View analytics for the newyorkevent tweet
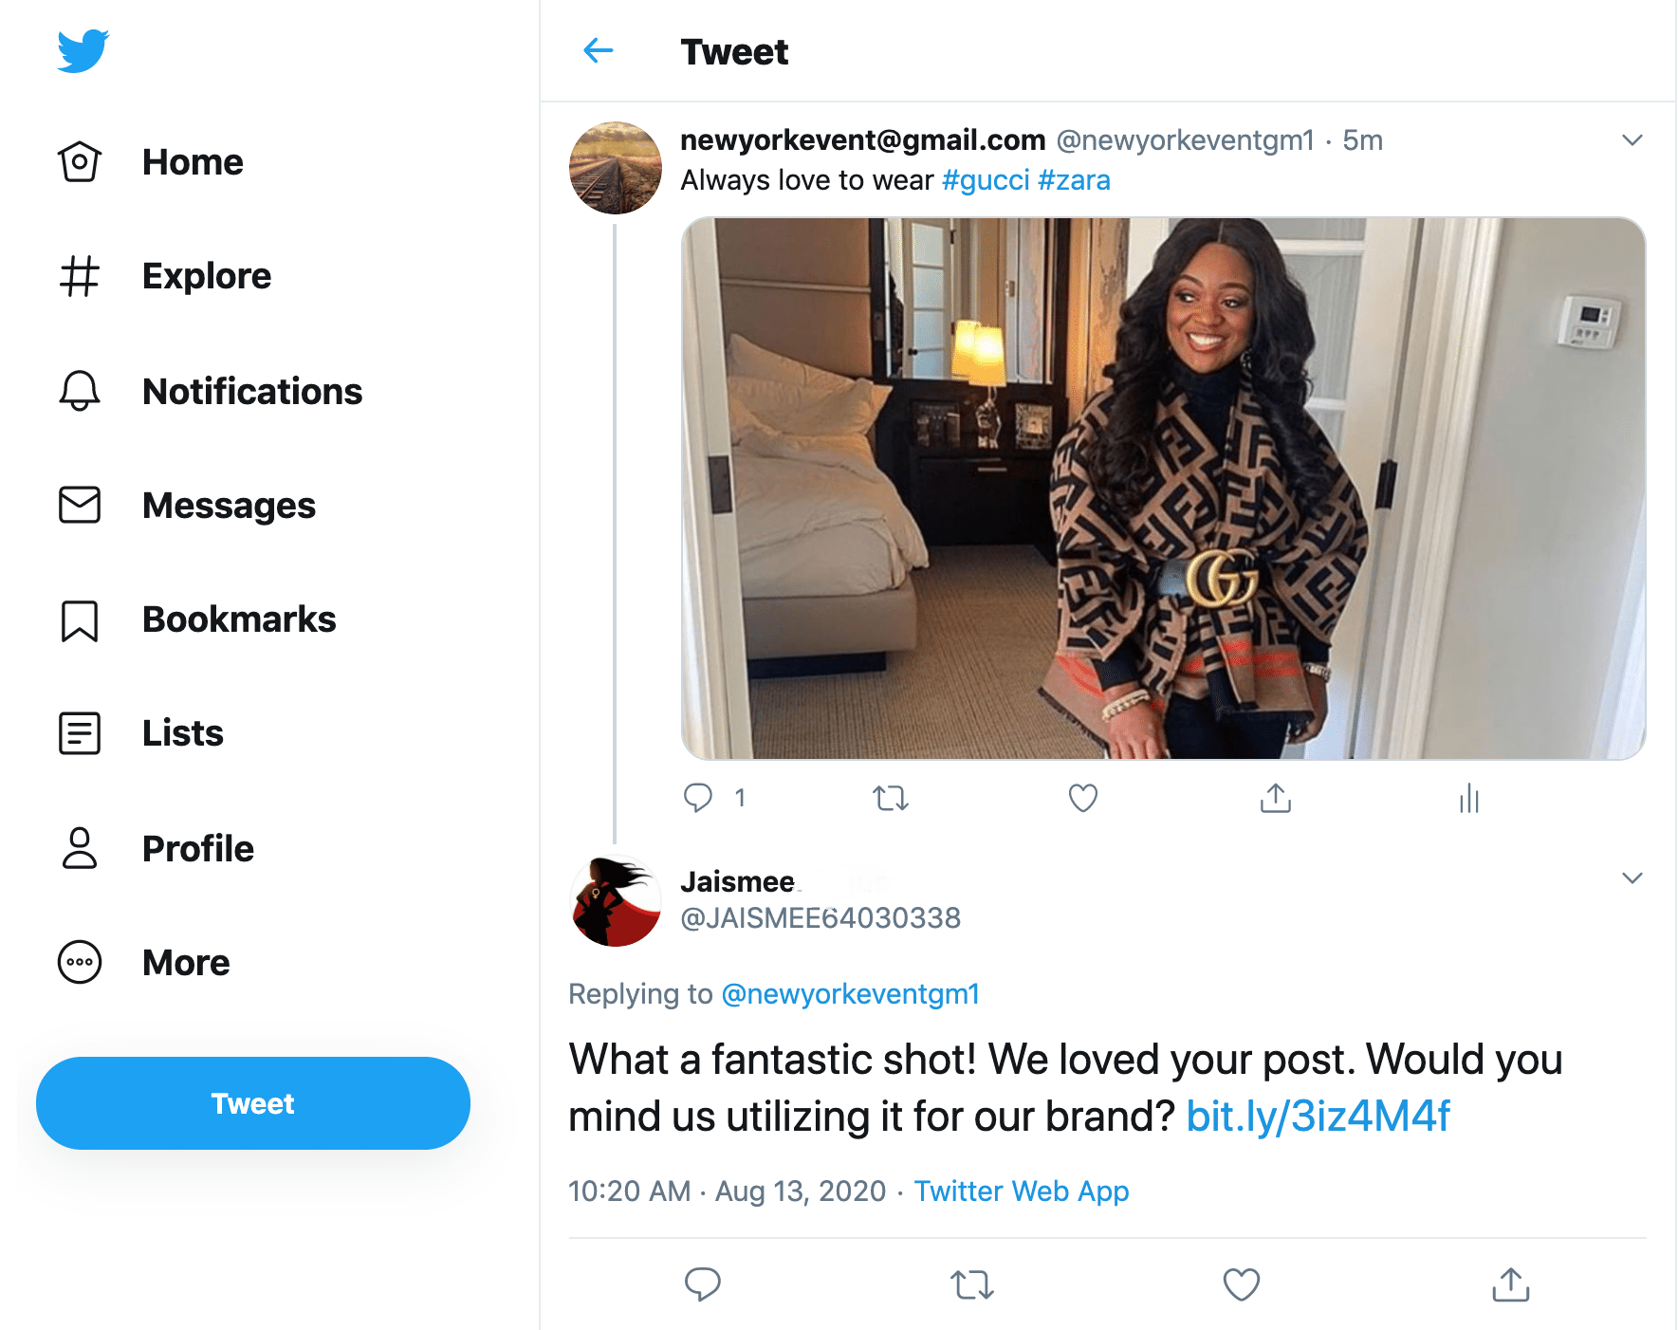Viewport: 1678px width, 1330px height. pos(1468,799)
